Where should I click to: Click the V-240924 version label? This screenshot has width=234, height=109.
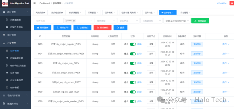point(222,3)
